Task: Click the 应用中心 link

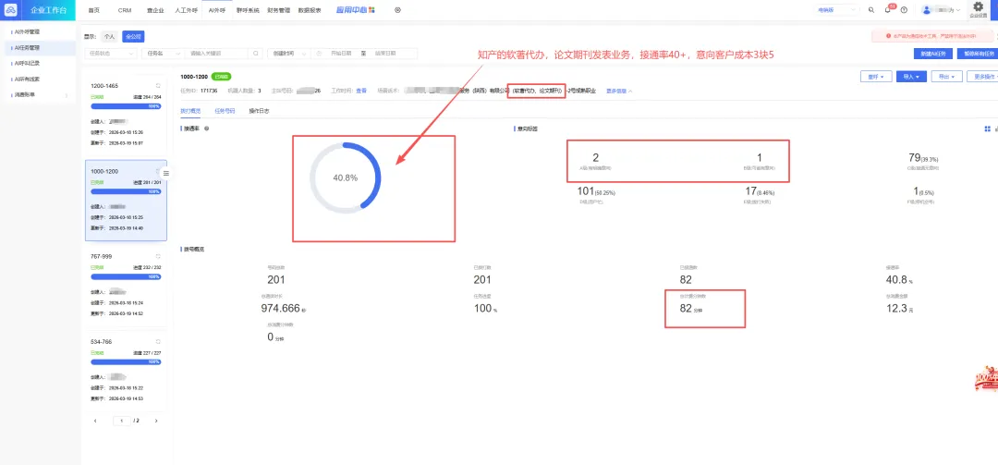Action: click(351, 10)
